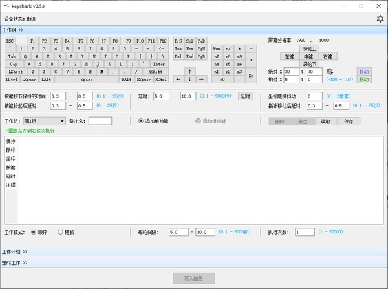Click the 读取 button

pos(326,121)
